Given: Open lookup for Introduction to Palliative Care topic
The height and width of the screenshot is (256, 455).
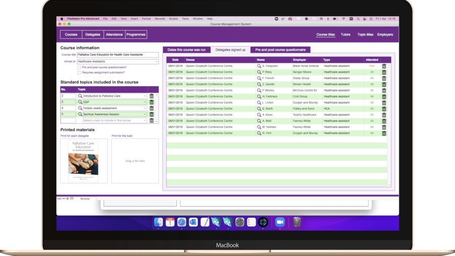Looking at the screenshot, I should 80,96.
